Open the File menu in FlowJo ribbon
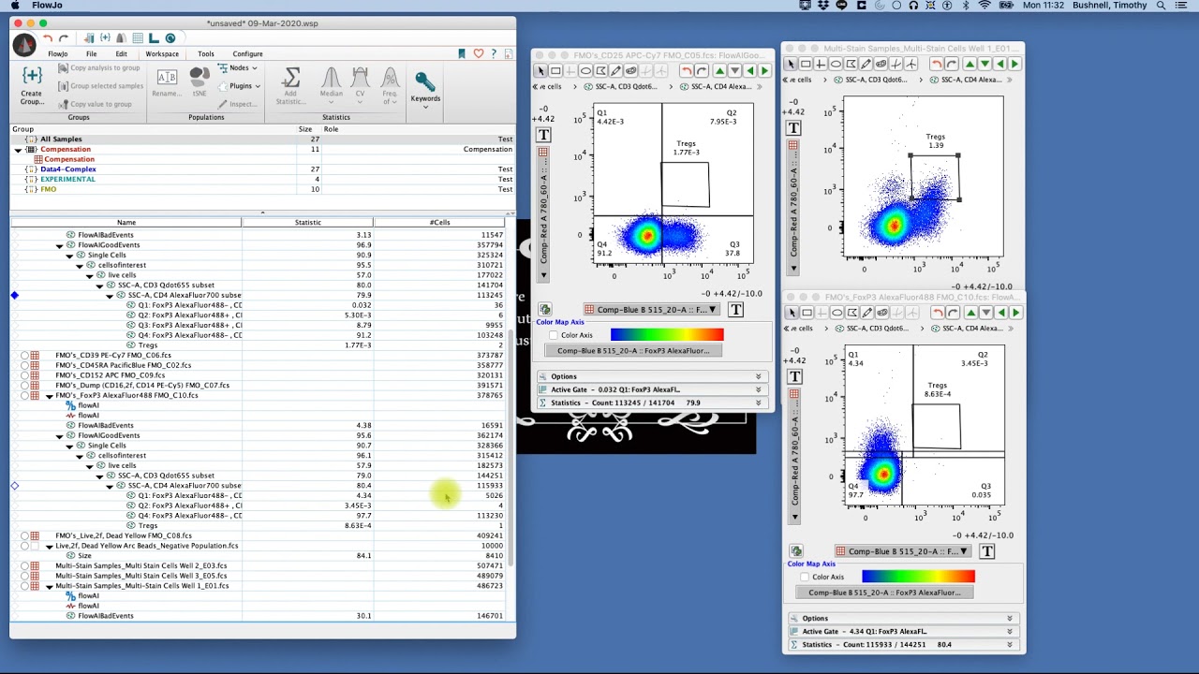 point(91,54)
